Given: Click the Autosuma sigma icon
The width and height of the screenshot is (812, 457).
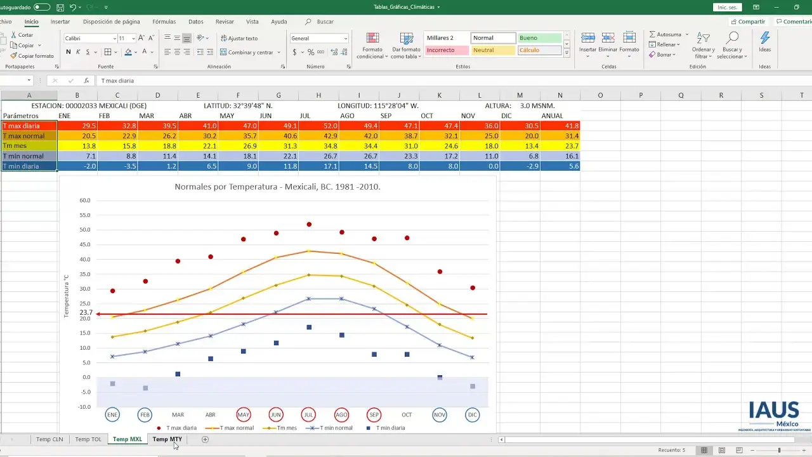Looking at the screenshot, I should pos(652,34).
